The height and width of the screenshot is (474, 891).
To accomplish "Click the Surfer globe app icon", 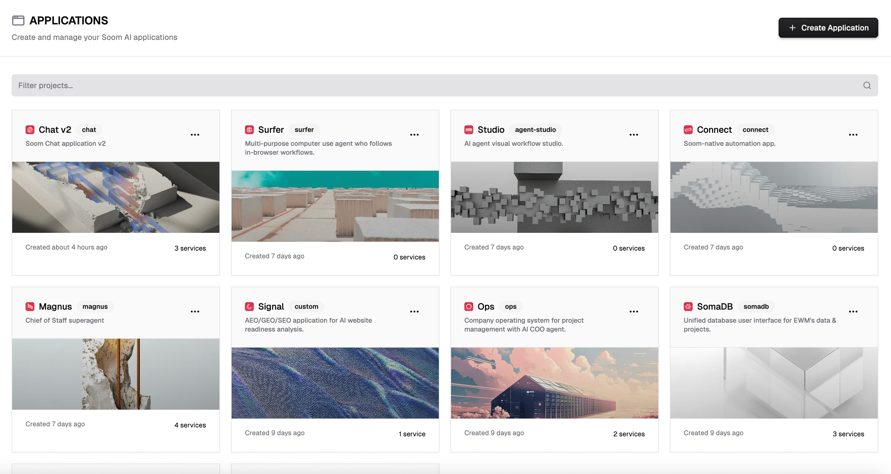I will click(x=249, y=130).
